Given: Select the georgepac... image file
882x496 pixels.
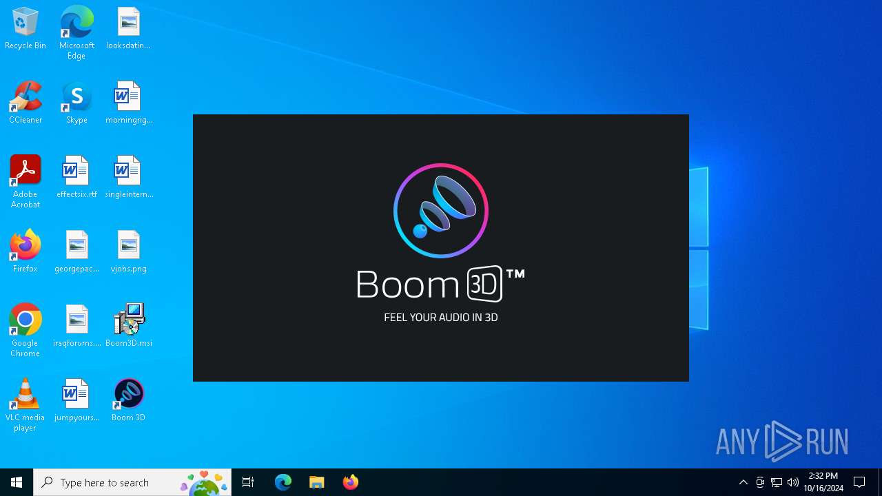Looking at the screenshot, I should (76, 252).
